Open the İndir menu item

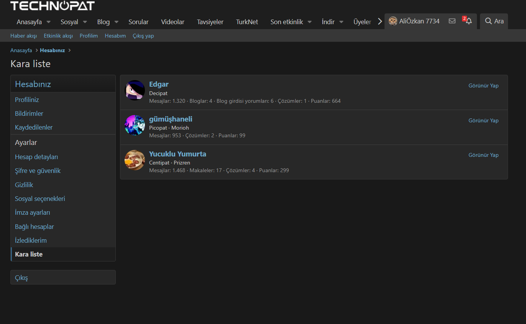(x=328, y=22)
